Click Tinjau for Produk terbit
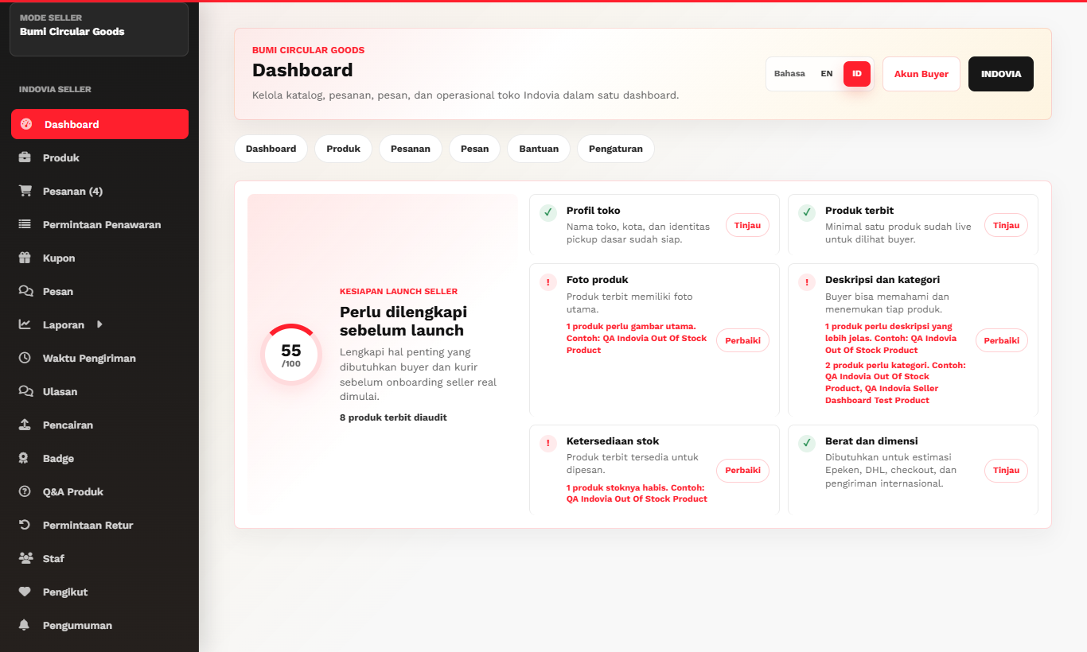Screen dimensions: 1087x652 [1006, 225]
